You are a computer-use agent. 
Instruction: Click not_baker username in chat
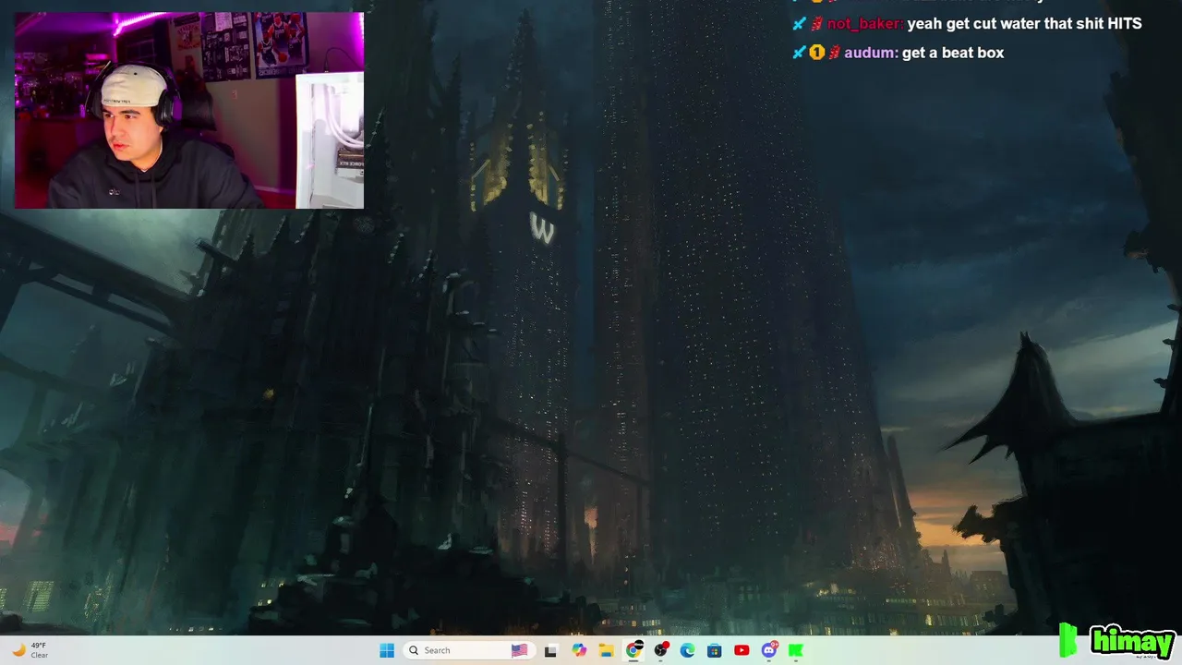(x=864, y=24)
